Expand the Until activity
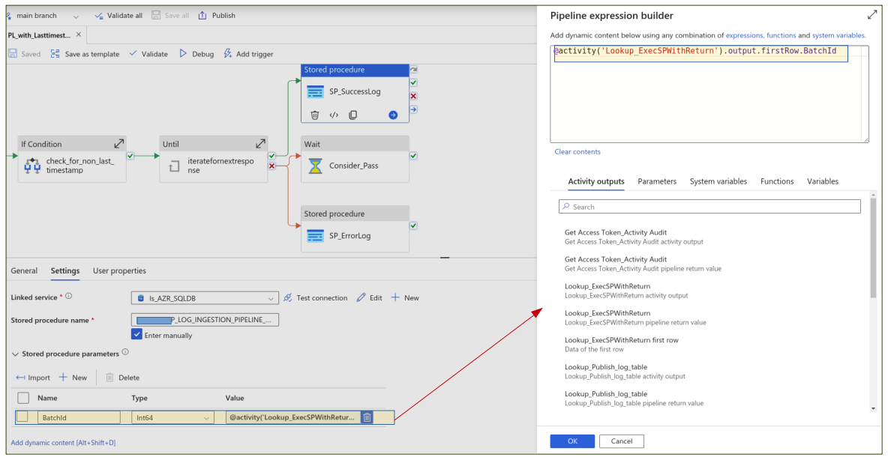888x463 pixels. pos(260,144)
